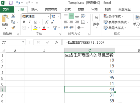This screenshot has height=103, width=140.
Task: Click the Wrap Text icon
Action: (83, 16)
